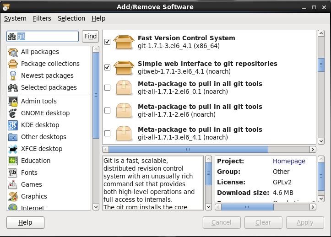The height and width of the screenshot is (237, 331).
Task: Uncheck the gitweb package checkbox
Action: point(108,67)
